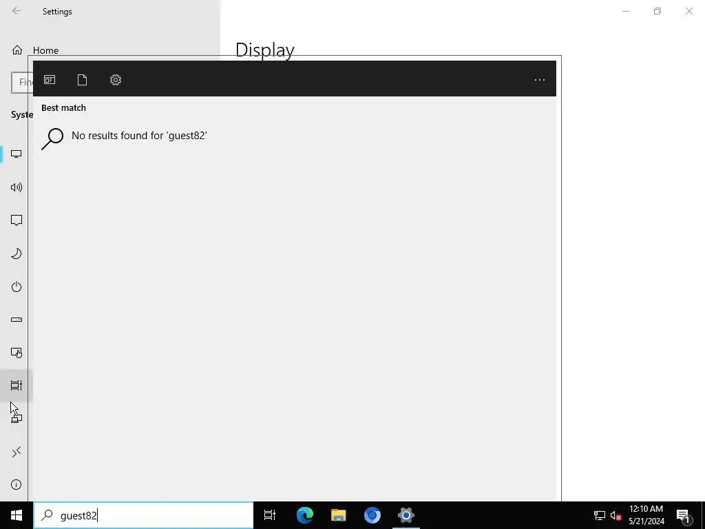
Task: Focus the taskbar search box containing guest82
Action: coord(144,515)
